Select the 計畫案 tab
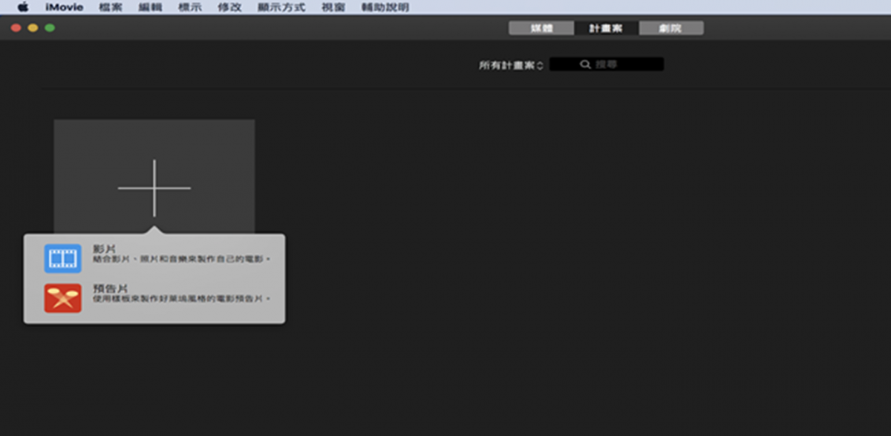Screen dimensions: 891x436 tap(606, 28)
